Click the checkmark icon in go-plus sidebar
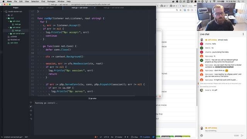Image resolution: width=247 pixels, height=139 pixels. 31,107
